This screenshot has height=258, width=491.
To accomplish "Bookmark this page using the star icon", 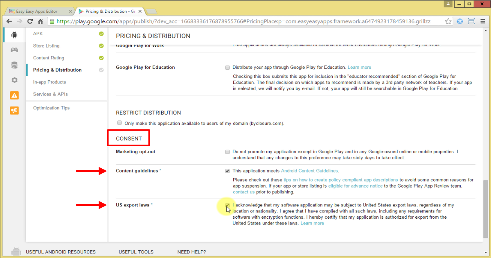I will 448,21.
